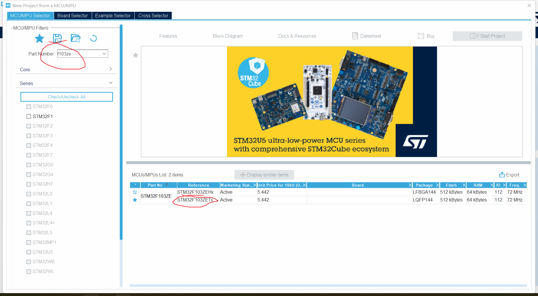This screenshot has height=296, width=538.
Task: Click the load saved search folder icon
Action: click(76, 38)
